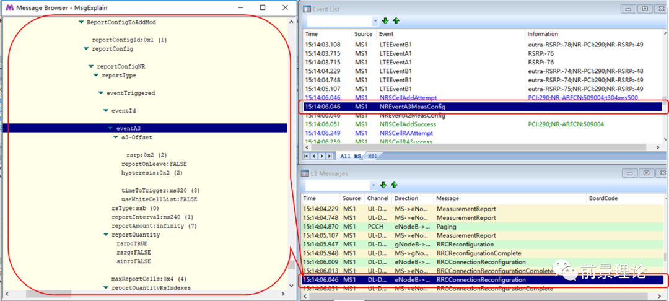Collapse the highlighted eventA3 node
The height and width of the screenshot is (301, 669).
tap(110, 128)
